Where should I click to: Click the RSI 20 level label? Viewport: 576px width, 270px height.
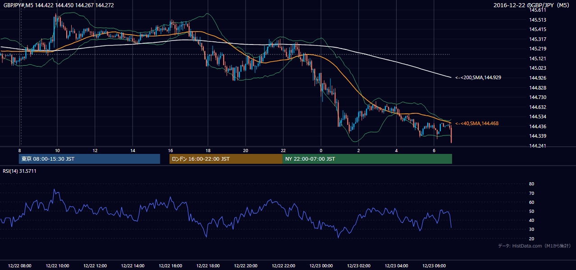pos(532,238)
